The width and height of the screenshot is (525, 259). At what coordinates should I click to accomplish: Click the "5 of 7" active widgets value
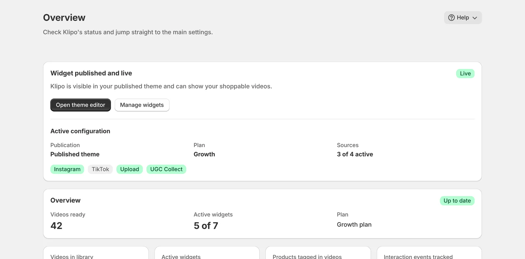(x=206, y=226)
